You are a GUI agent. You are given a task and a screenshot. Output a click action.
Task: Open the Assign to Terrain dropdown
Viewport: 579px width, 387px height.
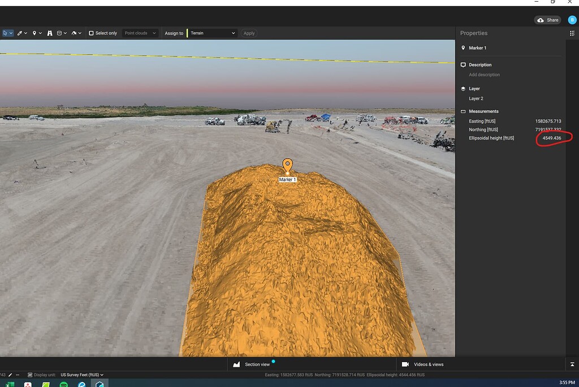click(x=212, y=33)
